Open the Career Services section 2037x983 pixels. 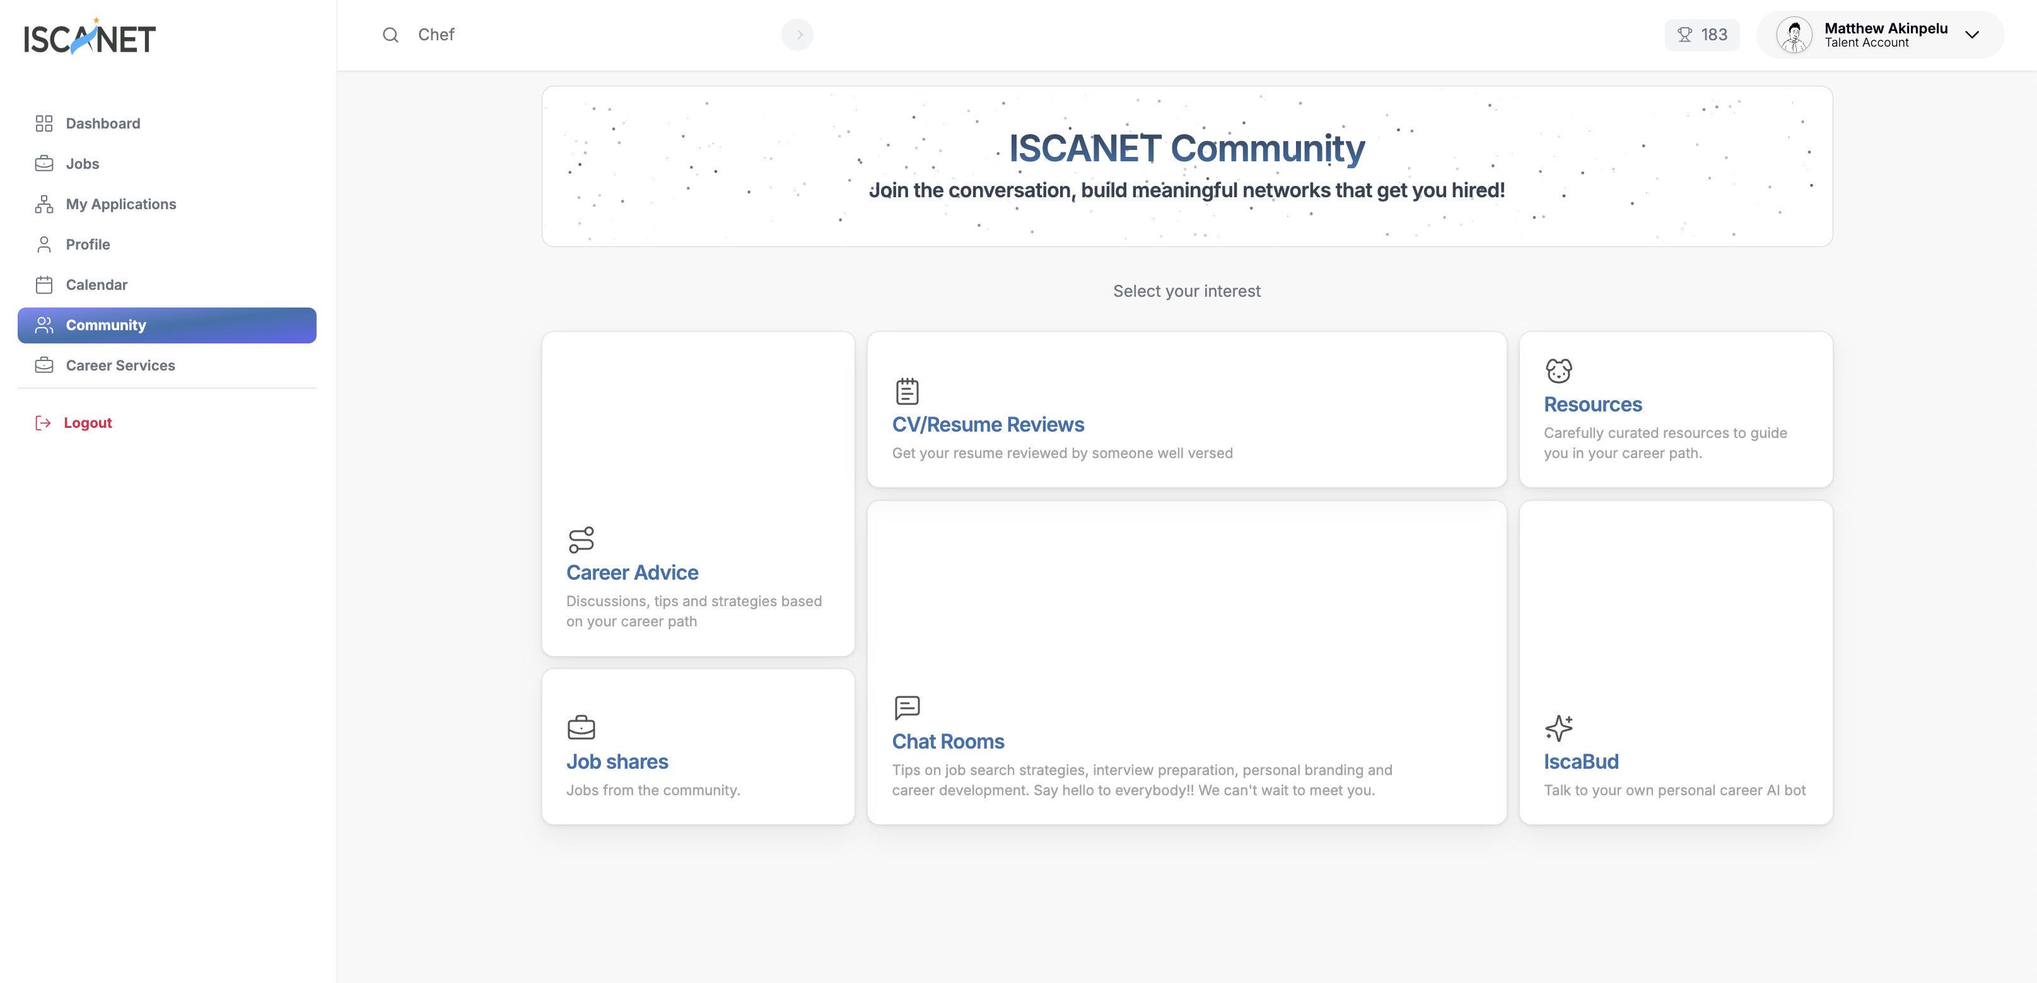[x=120, y=365]
